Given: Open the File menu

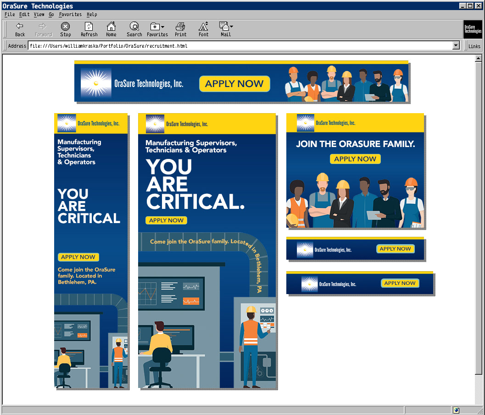Looking at the screenshot, I should [10, 15].
